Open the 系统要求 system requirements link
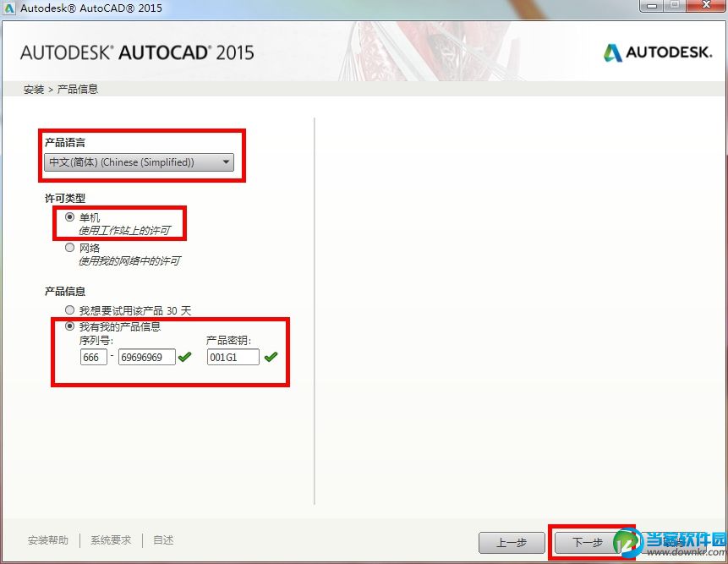The image size is (728, 564). coord(111,539)
